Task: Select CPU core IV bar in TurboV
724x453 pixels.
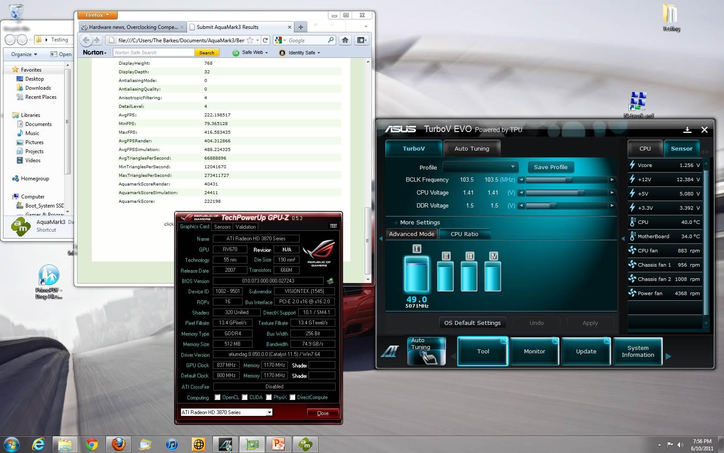Action: [x=493, y=276]
